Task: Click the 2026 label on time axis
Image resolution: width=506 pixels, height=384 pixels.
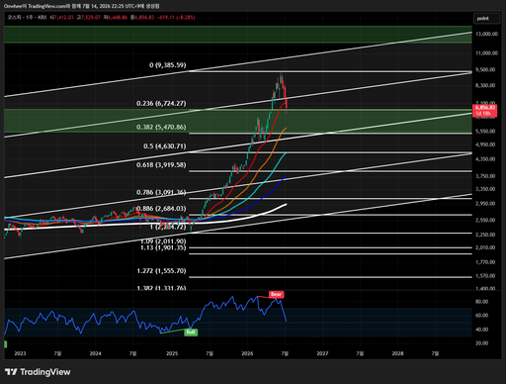Action: (247, 353)
